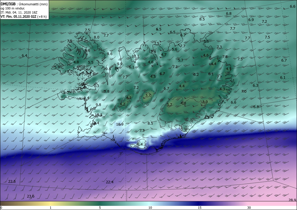Select the 7.4 value on the map
297x210 pixels.
click(x=153, y=52)
